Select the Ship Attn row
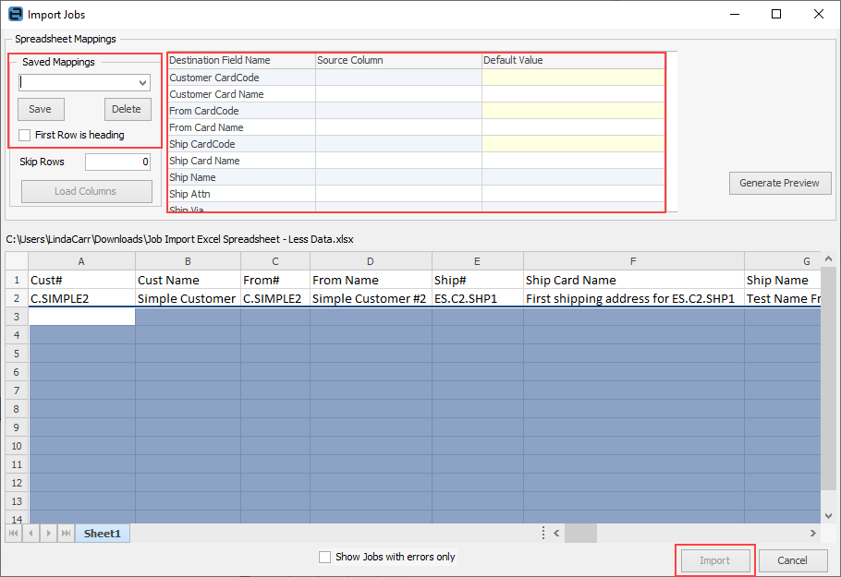Viewport: 841px width, 577px height. coord(416,193)
